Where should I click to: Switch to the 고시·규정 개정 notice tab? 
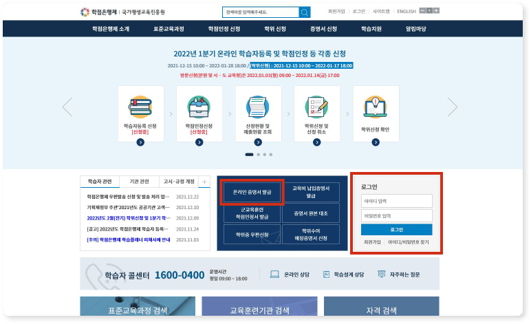[x=179, y=182]
